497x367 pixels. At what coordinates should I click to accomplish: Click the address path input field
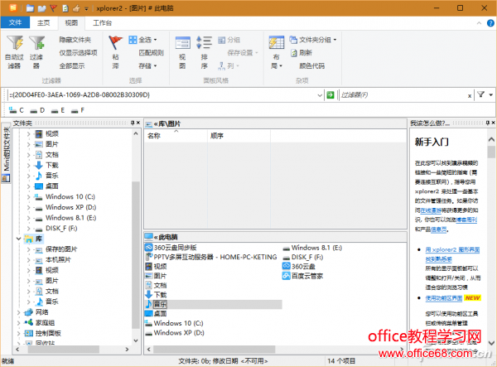[162, 94]
